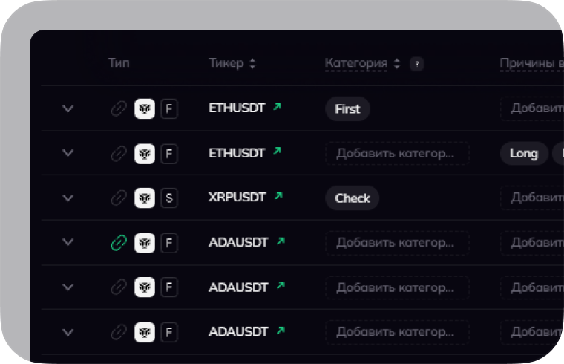
Task: Click the arrow beside ETHUSDT in First-category row
Action: click(x=278, y=107)
